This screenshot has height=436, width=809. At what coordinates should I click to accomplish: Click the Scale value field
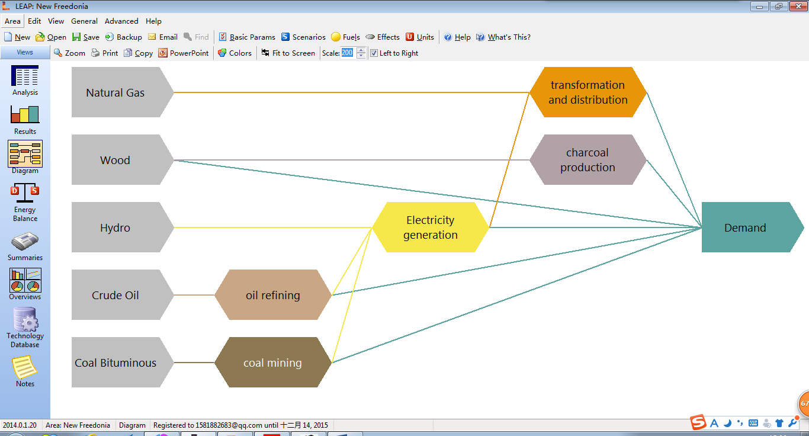[348, 53]
